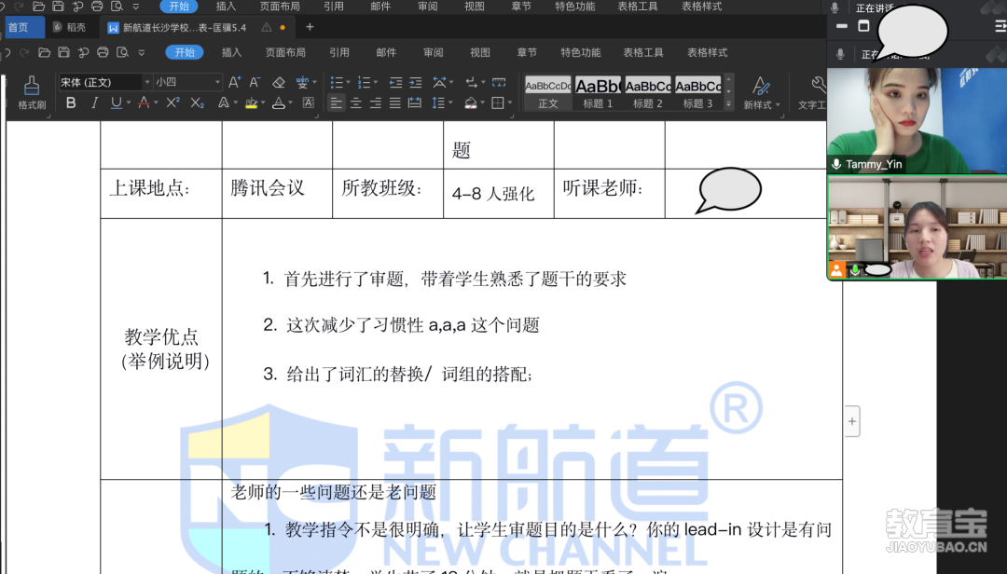Viewport: 1007px width, 574px height.
Task: Decrease the paragraph indent
Action: coord(395,82)
